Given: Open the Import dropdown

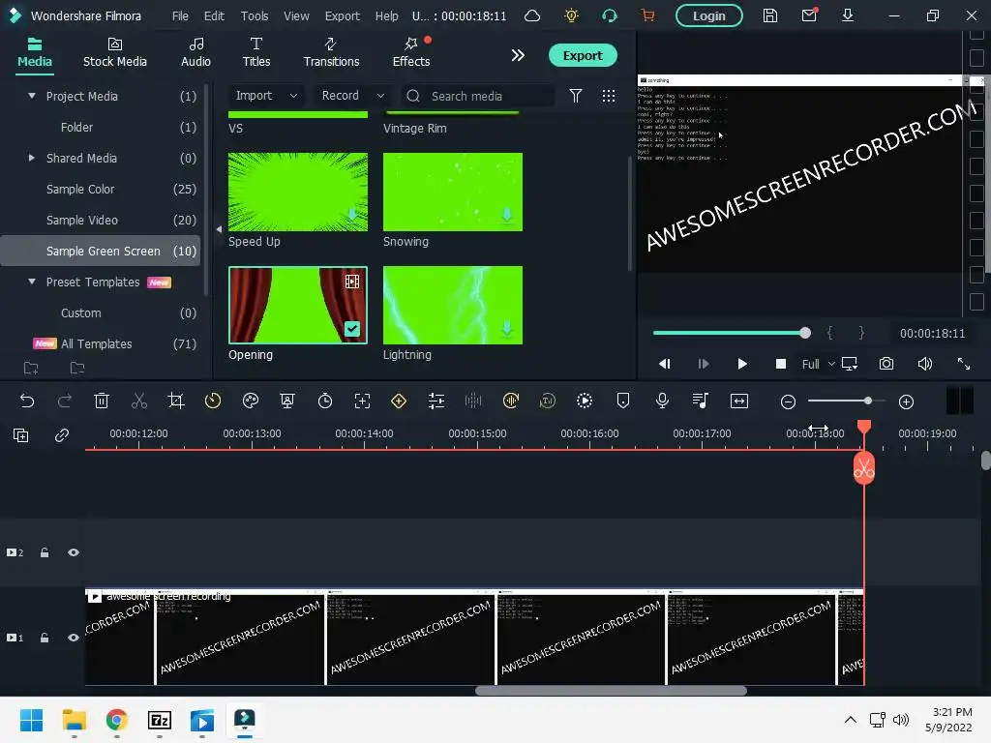Looking at the screenshot, I should [266, 96].
